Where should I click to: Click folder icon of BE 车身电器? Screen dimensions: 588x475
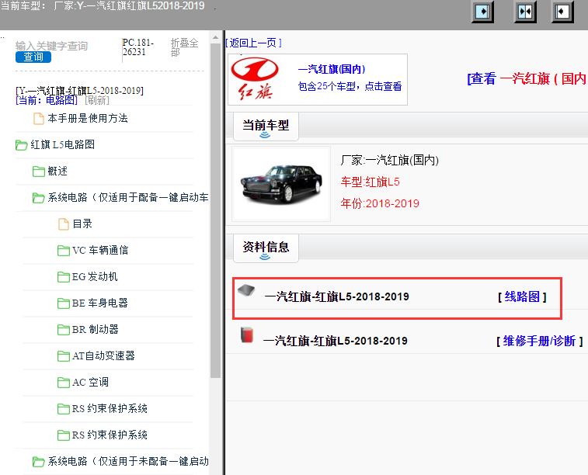(x=64, y=303)
